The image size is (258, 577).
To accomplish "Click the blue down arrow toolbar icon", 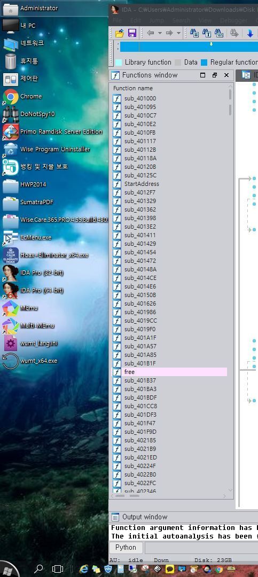I will 251,33.
